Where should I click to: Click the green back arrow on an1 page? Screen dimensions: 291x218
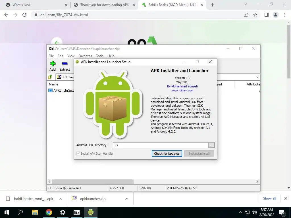[57, 42]
